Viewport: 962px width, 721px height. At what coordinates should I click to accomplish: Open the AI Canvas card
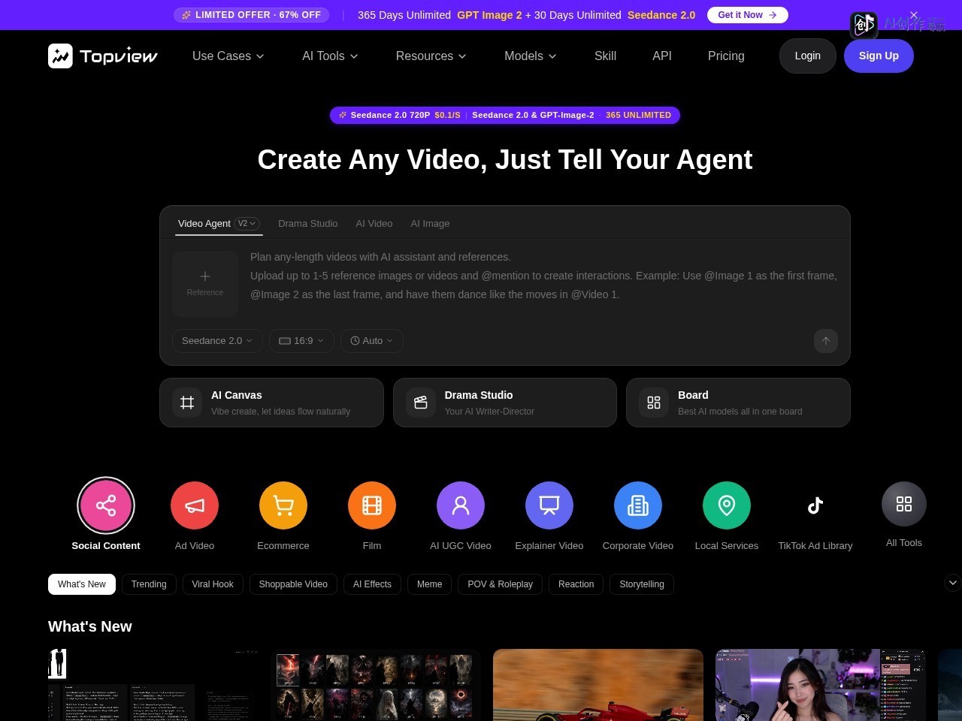(271, 403)
